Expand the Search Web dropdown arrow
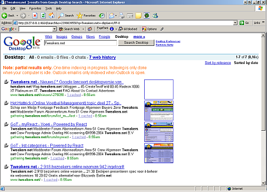This screenshot has height=192, width=267. pyautogui.click(x=83, y=29)
